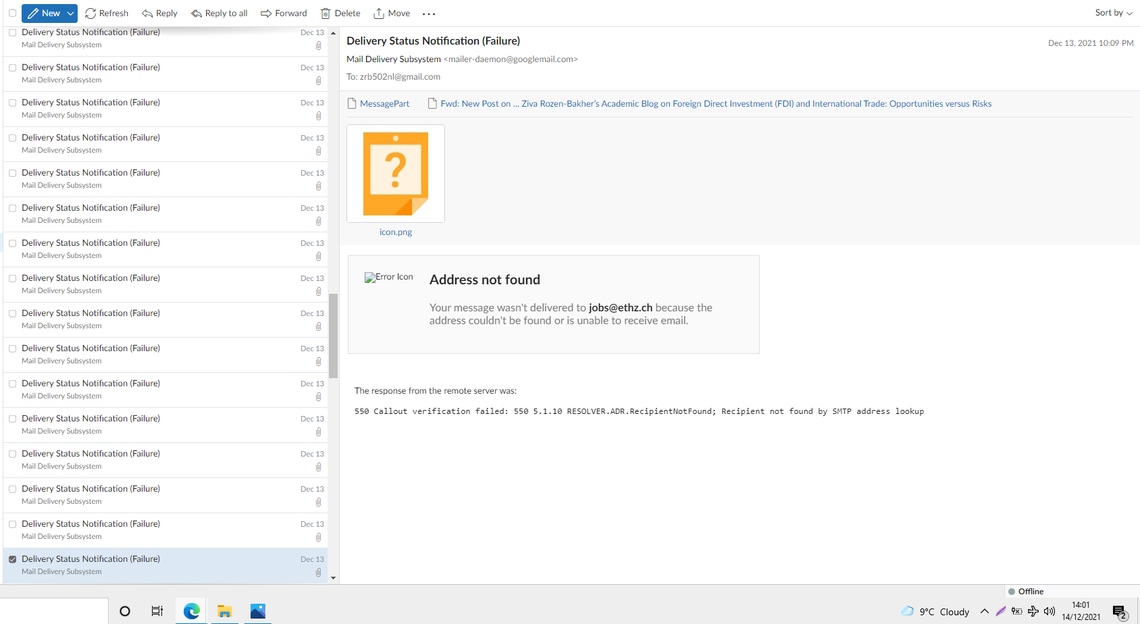Check the message box just above selected row
Image resolution: width=1140 pixels, height=624 pixels.
point(12,524)
